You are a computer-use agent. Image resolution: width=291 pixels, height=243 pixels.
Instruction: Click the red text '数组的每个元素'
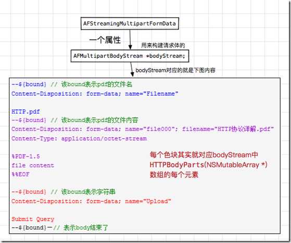pos(174,175)
